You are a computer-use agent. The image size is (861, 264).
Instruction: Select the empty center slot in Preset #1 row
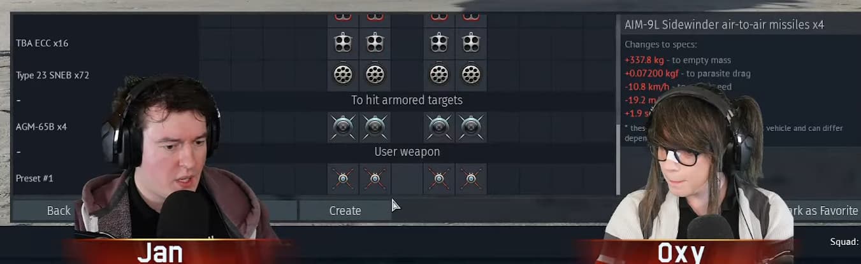pos(407,179)
